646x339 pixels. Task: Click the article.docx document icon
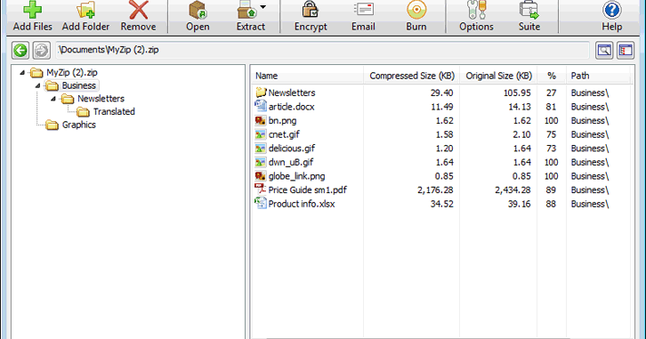coord(261,106)
